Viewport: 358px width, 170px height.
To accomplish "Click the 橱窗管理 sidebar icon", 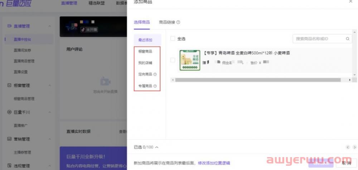I will [9, 85].
